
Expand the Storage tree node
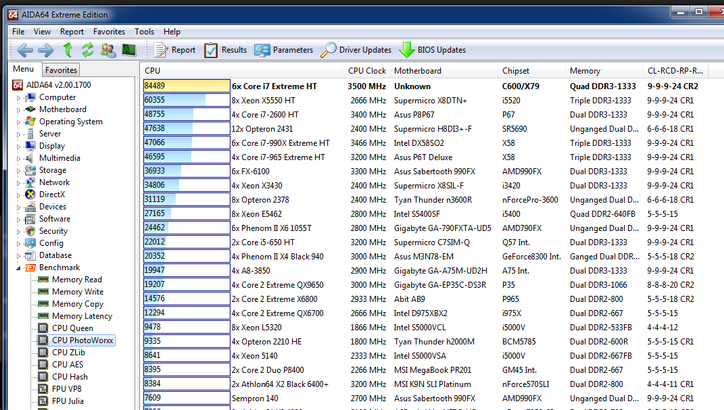[x=18, y=171]
